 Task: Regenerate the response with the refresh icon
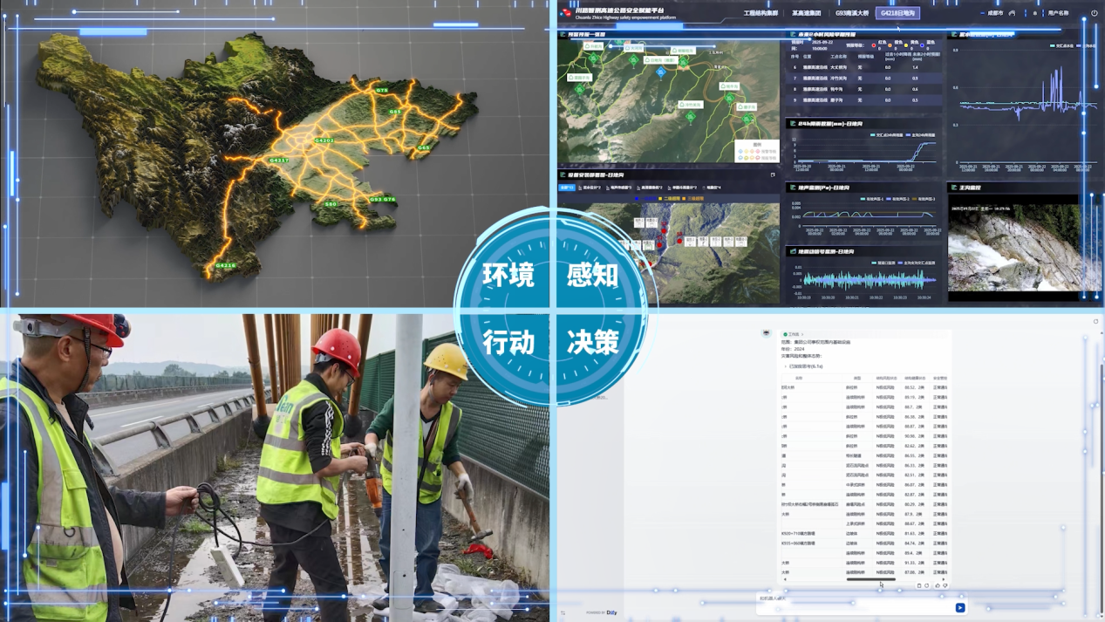tap(928, 586)
